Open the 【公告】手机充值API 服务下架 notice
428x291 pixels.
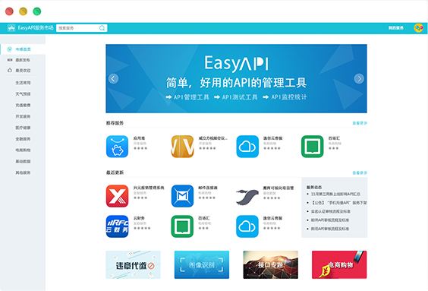click(338, 203)
